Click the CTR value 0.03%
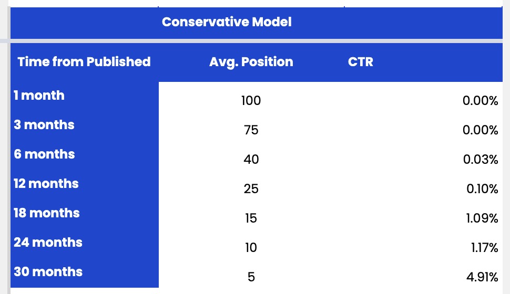Screen dimensions: 510x294 click(x=480, y=159)
